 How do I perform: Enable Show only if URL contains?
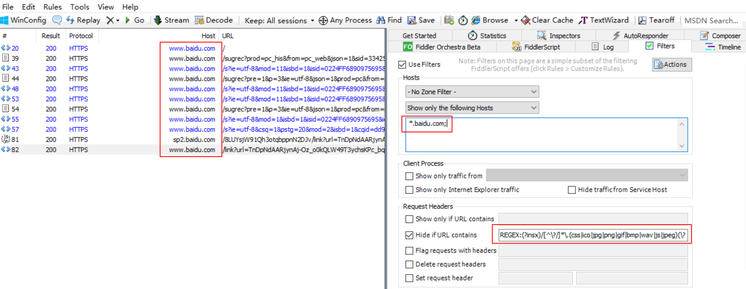click(x=409, y=219)
